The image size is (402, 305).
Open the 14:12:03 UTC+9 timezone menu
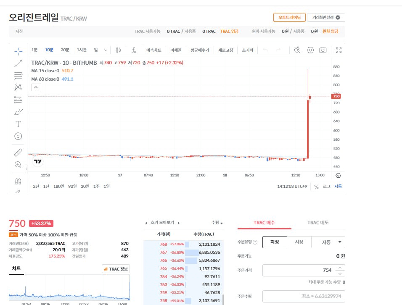292,187
